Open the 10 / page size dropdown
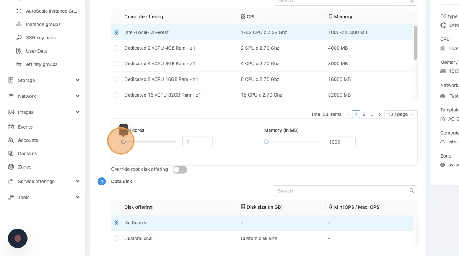 pos(400,114)
